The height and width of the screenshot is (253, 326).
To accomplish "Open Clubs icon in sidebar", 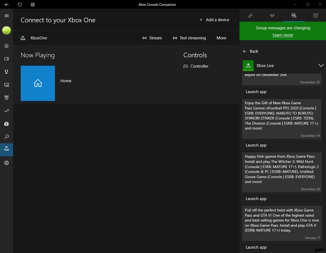I will [x=6, y=98].
